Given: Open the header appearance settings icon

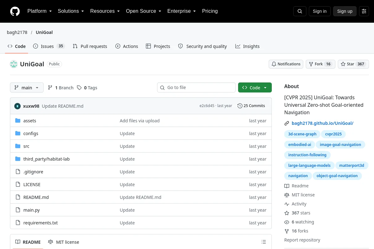Looking at the screenshot, I should coord(364,11).
